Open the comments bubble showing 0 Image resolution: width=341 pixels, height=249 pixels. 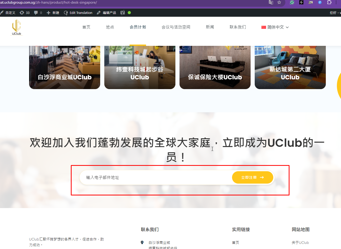pos(38,13)
